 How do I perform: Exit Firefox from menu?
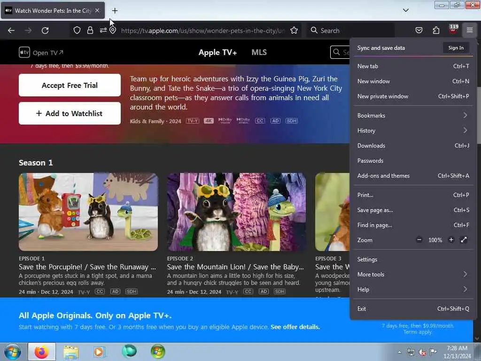(x=413, y=309)
